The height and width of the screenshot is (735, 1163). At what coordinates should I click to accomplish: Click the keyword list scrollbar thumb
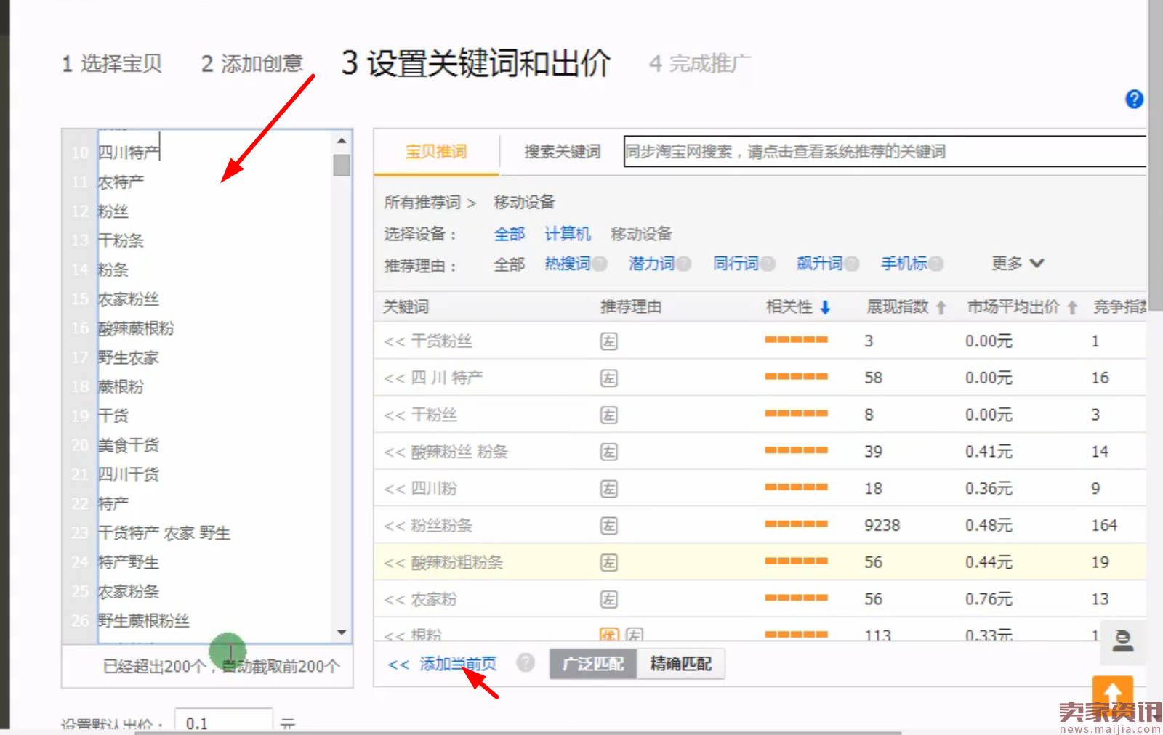(342, 165)
